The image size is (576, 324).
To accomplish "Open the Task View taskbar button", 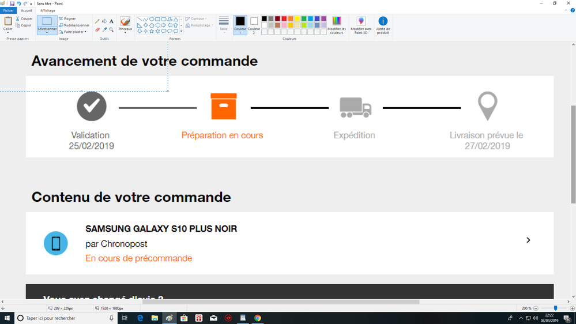I will [x=125, y=318].
